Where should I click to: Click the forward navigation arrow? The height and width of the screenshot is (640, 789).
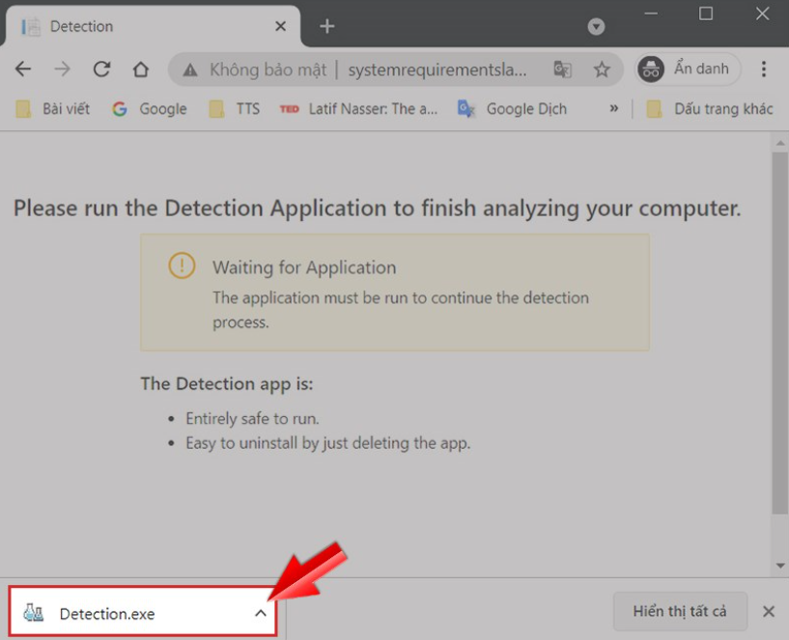coord(63,69)
